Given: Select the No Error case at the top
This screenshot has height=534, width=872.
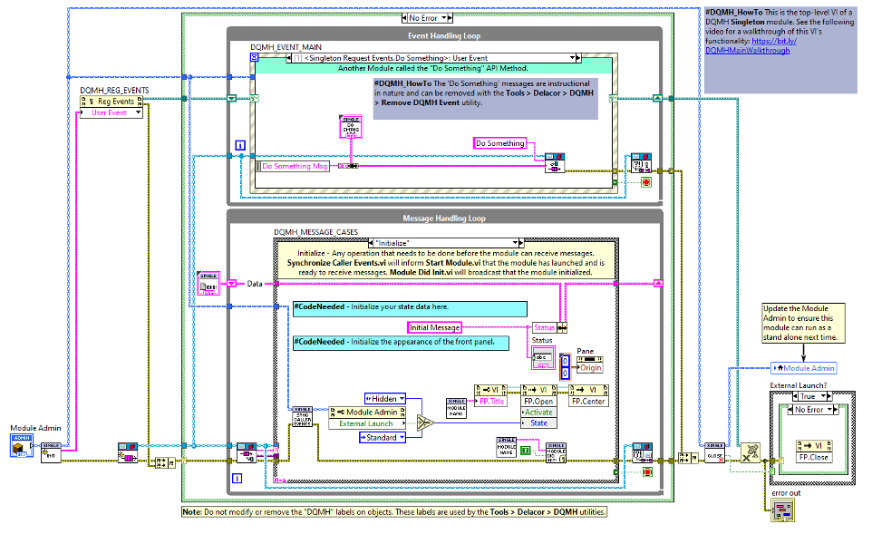Looking at the screenshot, I should coord(425,17).
